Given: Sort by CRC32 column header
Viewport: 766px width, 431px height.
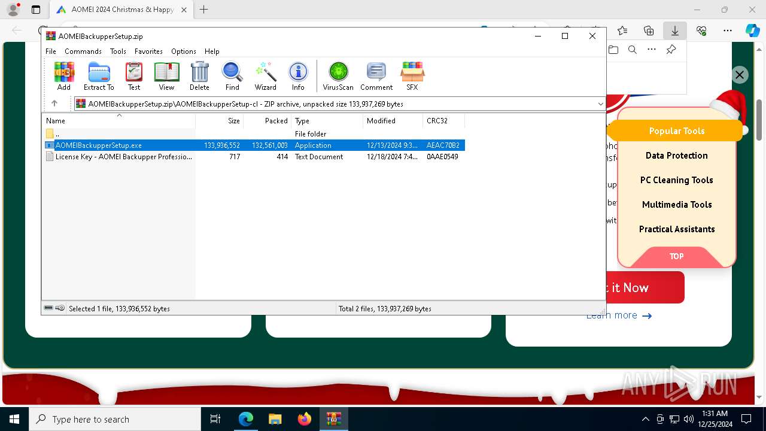Looking at the screenshot, I should [443, 121].
